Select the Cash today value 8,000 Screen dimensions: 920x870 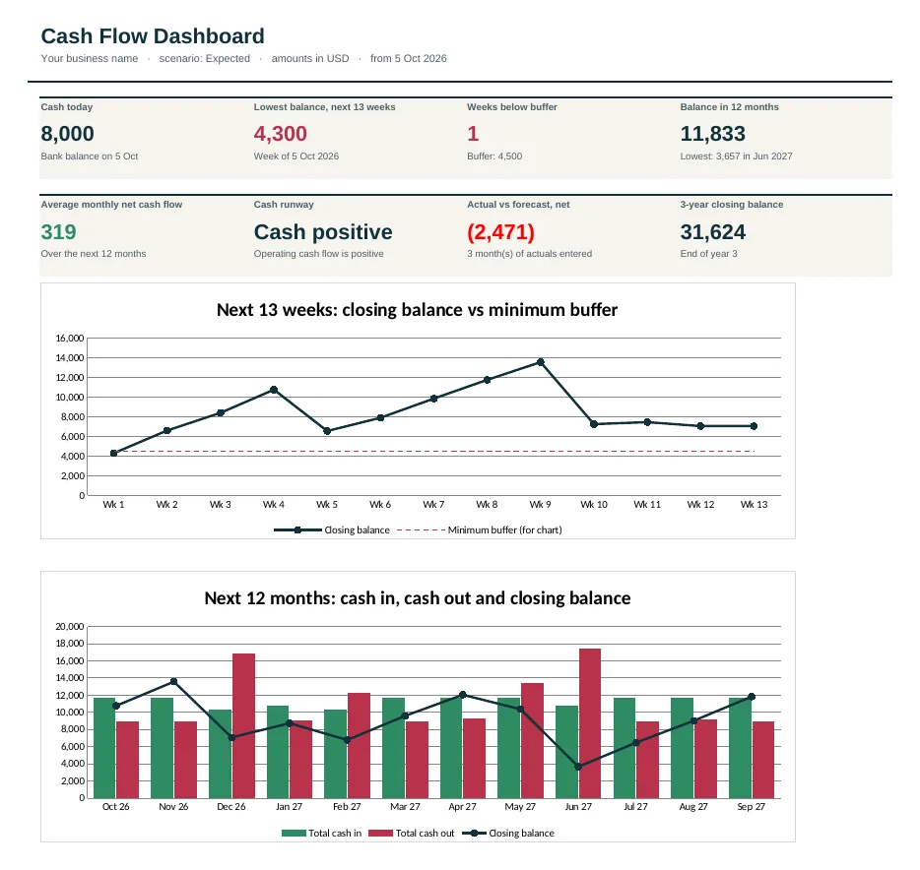click(68, 134)
